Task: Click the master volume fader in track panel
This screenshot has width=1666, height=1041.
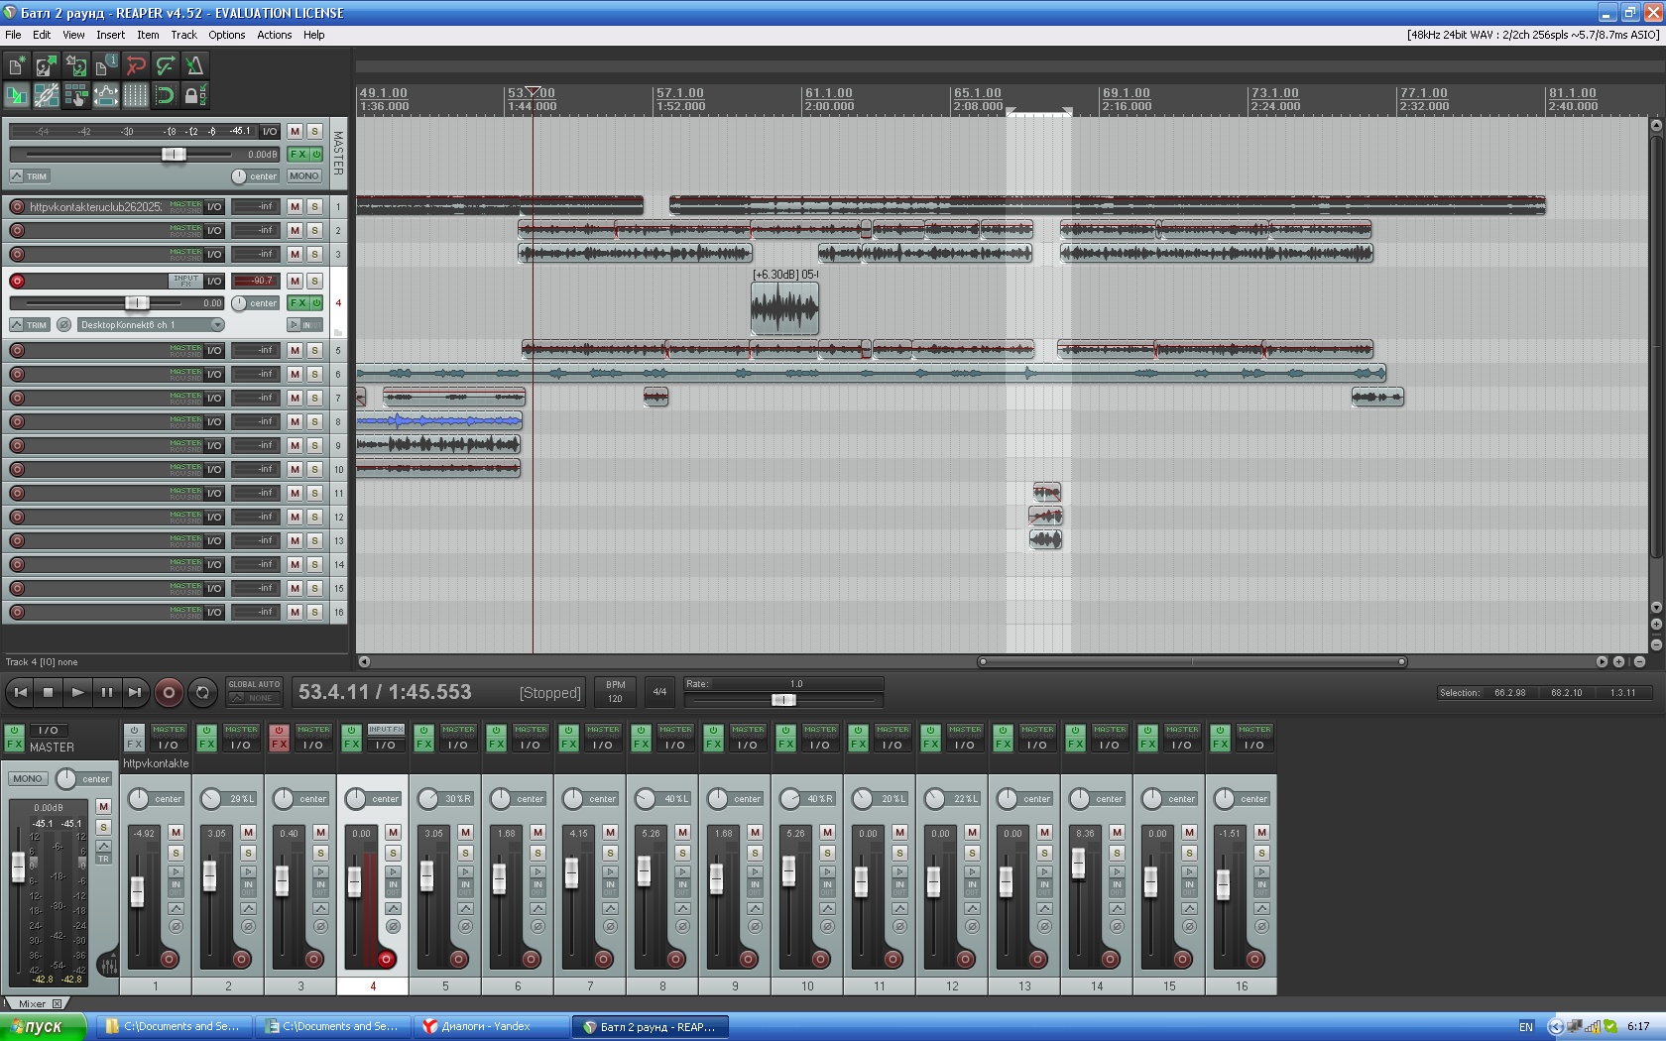Action: pyautogui.click(x=173, y=154)
